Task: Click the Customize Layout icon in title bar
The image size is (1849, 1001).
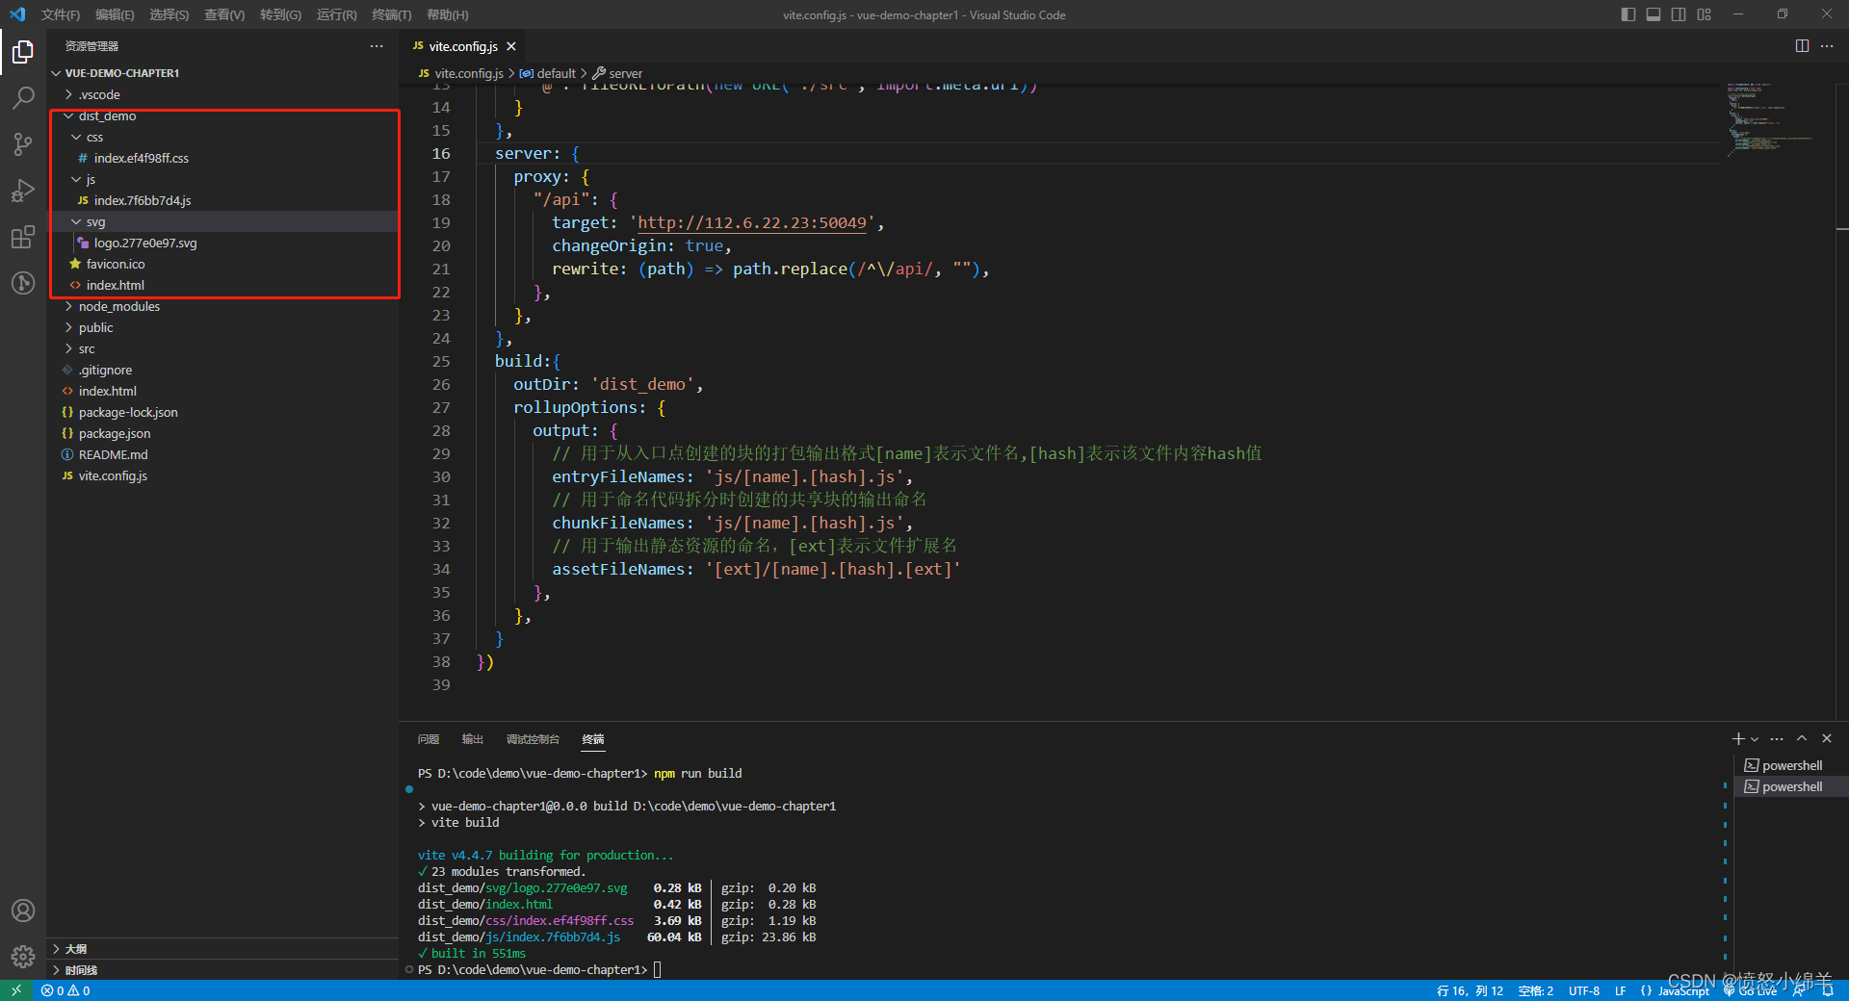Action: click(x=1705, y=14)
